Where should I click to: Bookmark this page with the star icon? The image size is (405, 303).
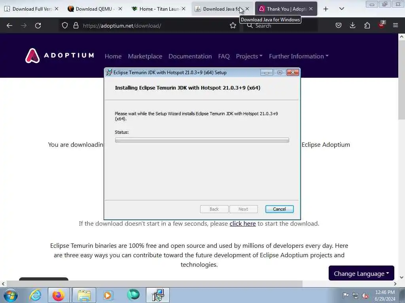[233, 26]
